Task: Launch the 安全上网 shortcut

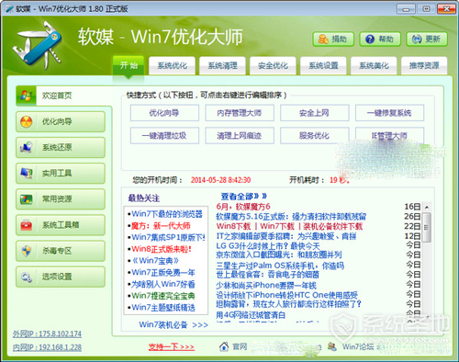Action: [x=314, y=113]
